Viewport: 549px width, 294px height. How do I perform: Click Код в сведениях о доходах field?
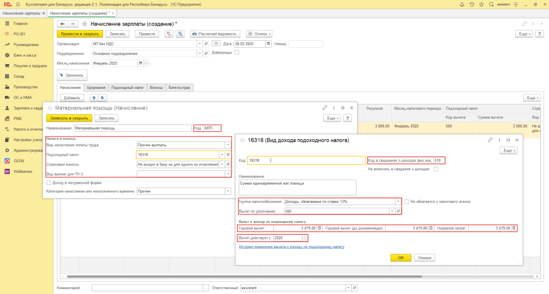[x=439, y=161]
